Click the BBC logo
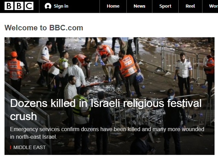The height and width of the screenshot is (157, 218). click(x=19, y=6)
